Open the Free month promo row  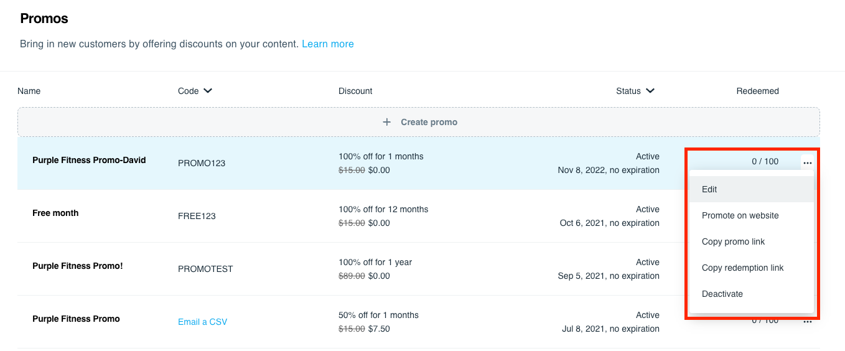[x=55, y=213]
